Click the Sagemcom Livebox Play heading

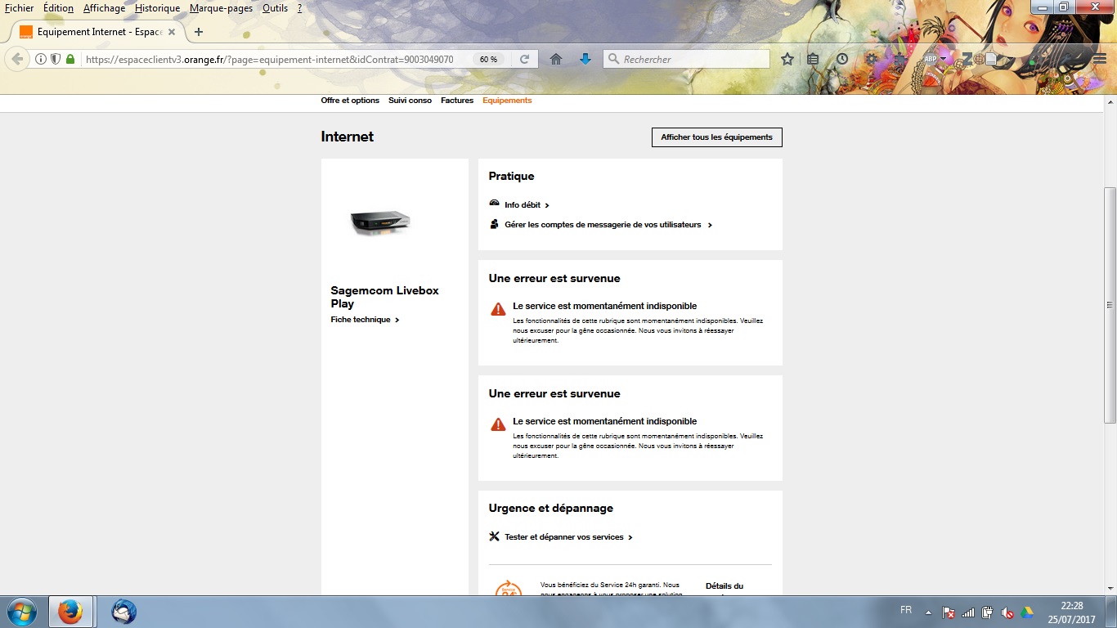tap(384, 297)
